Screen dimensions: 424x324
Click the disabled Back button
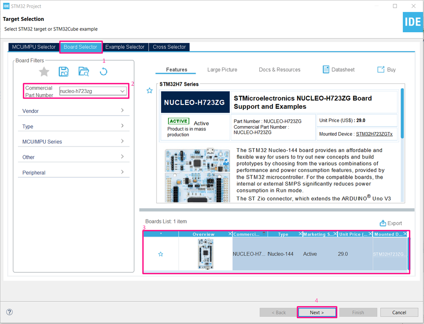[278, 313]
